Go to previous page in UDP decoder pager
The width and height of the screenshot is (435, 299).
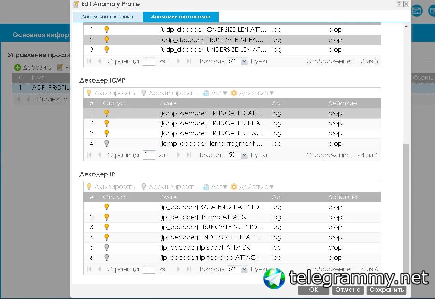[100, 61]
